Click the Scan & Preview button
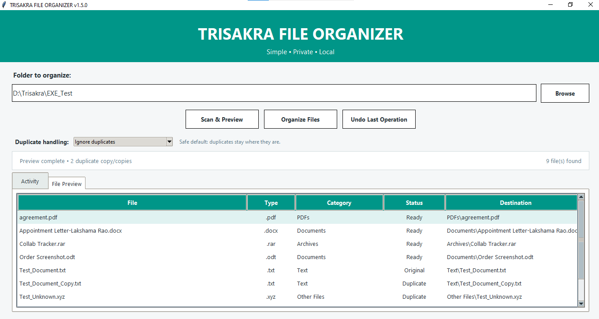 point(222,119)
